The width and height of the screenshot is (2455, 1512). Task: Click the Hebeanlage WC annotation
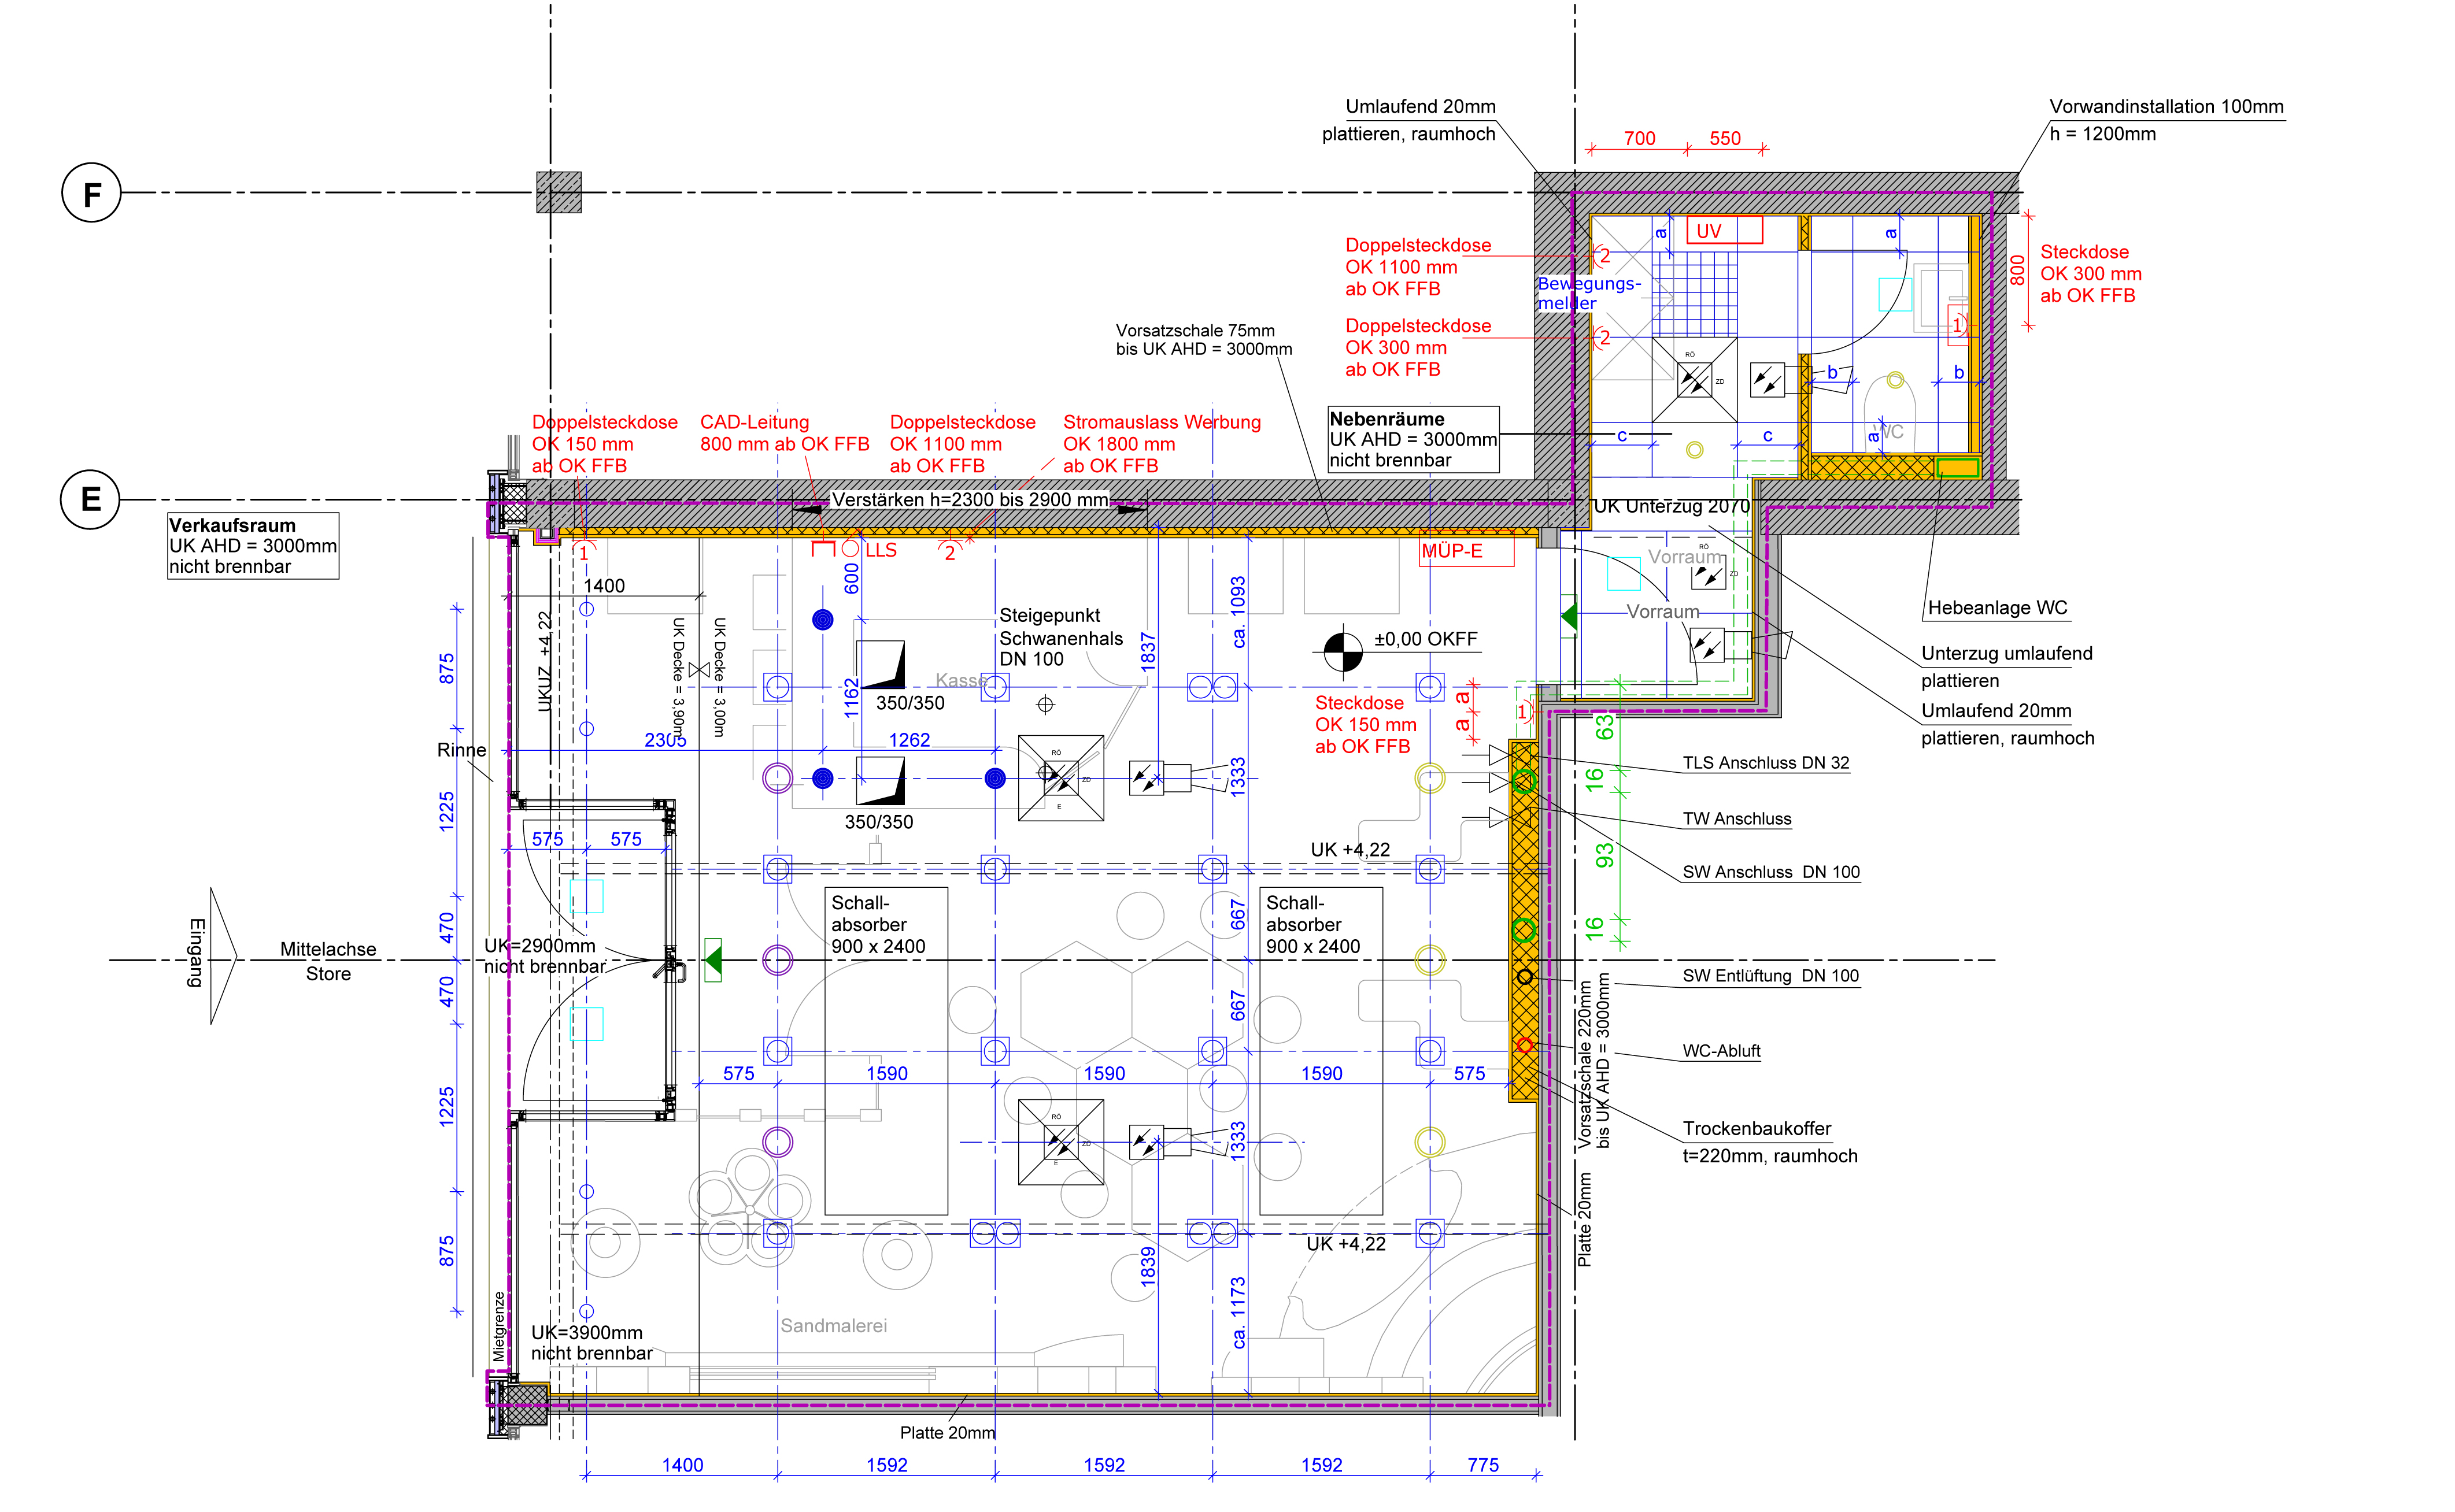[1997, 608]
